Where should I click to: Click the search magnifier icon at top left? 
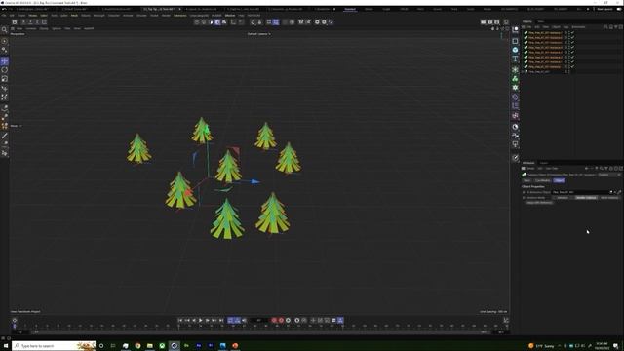pos(4,30)
